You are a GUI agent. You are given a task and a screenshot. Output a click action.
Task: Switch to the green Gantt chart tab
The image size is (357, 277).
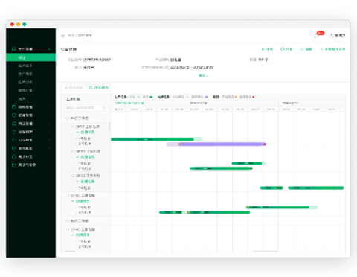(x=98, y=88)
